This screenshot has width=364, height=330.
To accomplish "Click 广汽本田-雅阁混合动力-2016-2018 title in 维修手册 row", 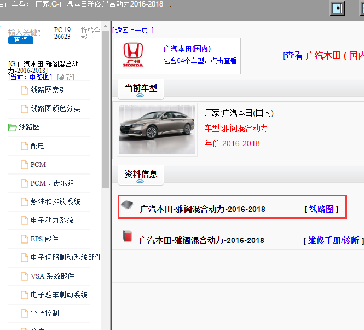I will 201,241.
